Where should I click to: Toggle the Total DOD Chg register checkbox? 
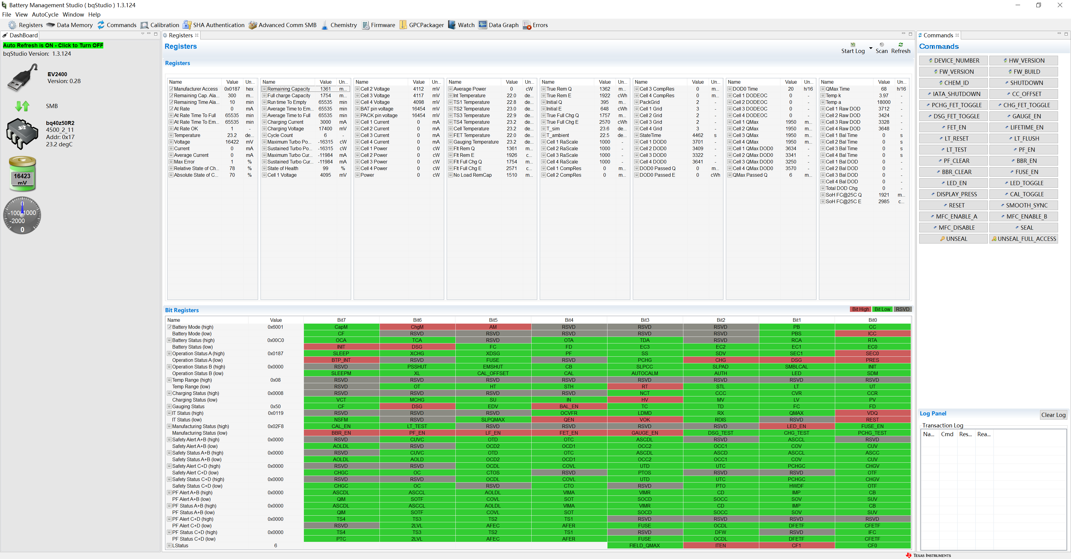[823, 188]
